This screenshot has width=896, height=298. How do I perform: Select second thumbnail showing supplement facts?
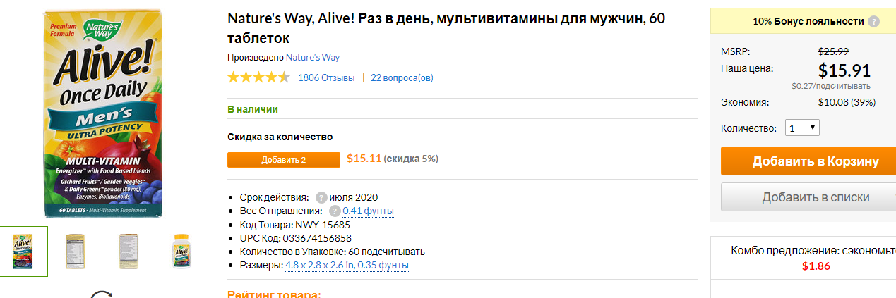[x=75, y=252]
